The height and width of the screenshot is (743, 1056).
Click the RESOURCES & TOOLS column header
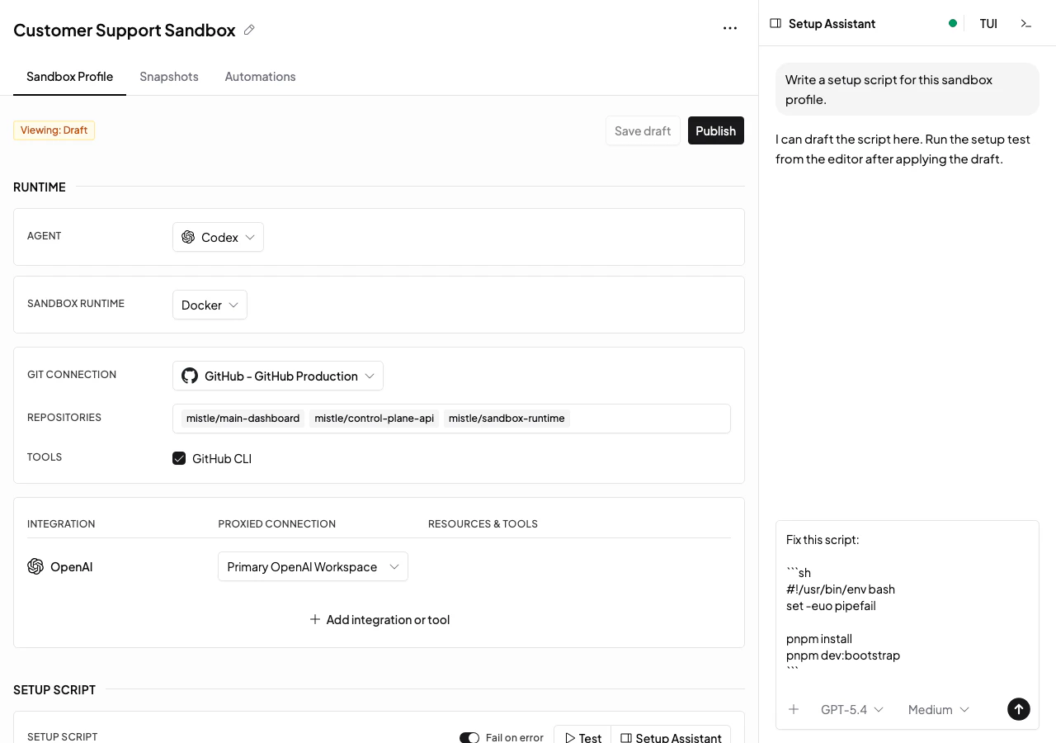click(483, 523)
